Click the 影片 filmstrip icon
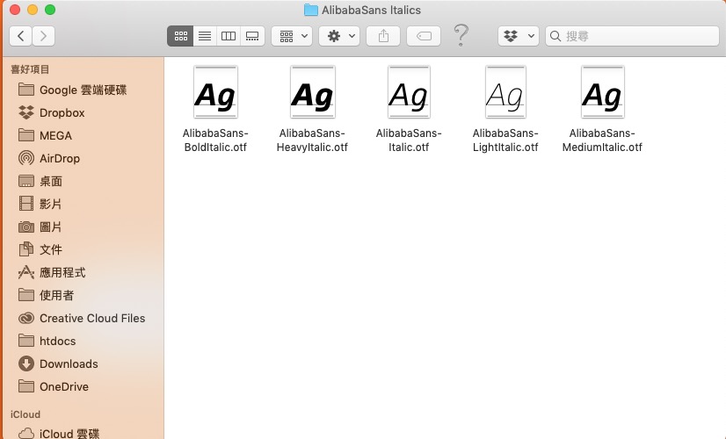The image size is (726, 439). [x=26, y=204]
